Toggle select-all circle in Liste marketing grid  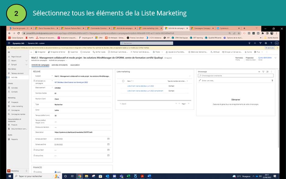tap(123, 81)
